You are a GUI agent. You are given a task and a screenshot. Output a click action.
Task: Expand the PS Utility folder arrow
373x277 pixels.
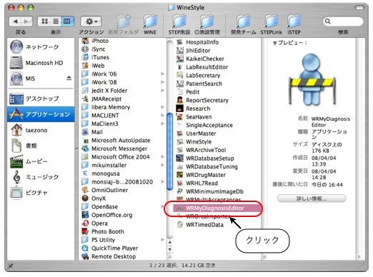pos(162,240)
